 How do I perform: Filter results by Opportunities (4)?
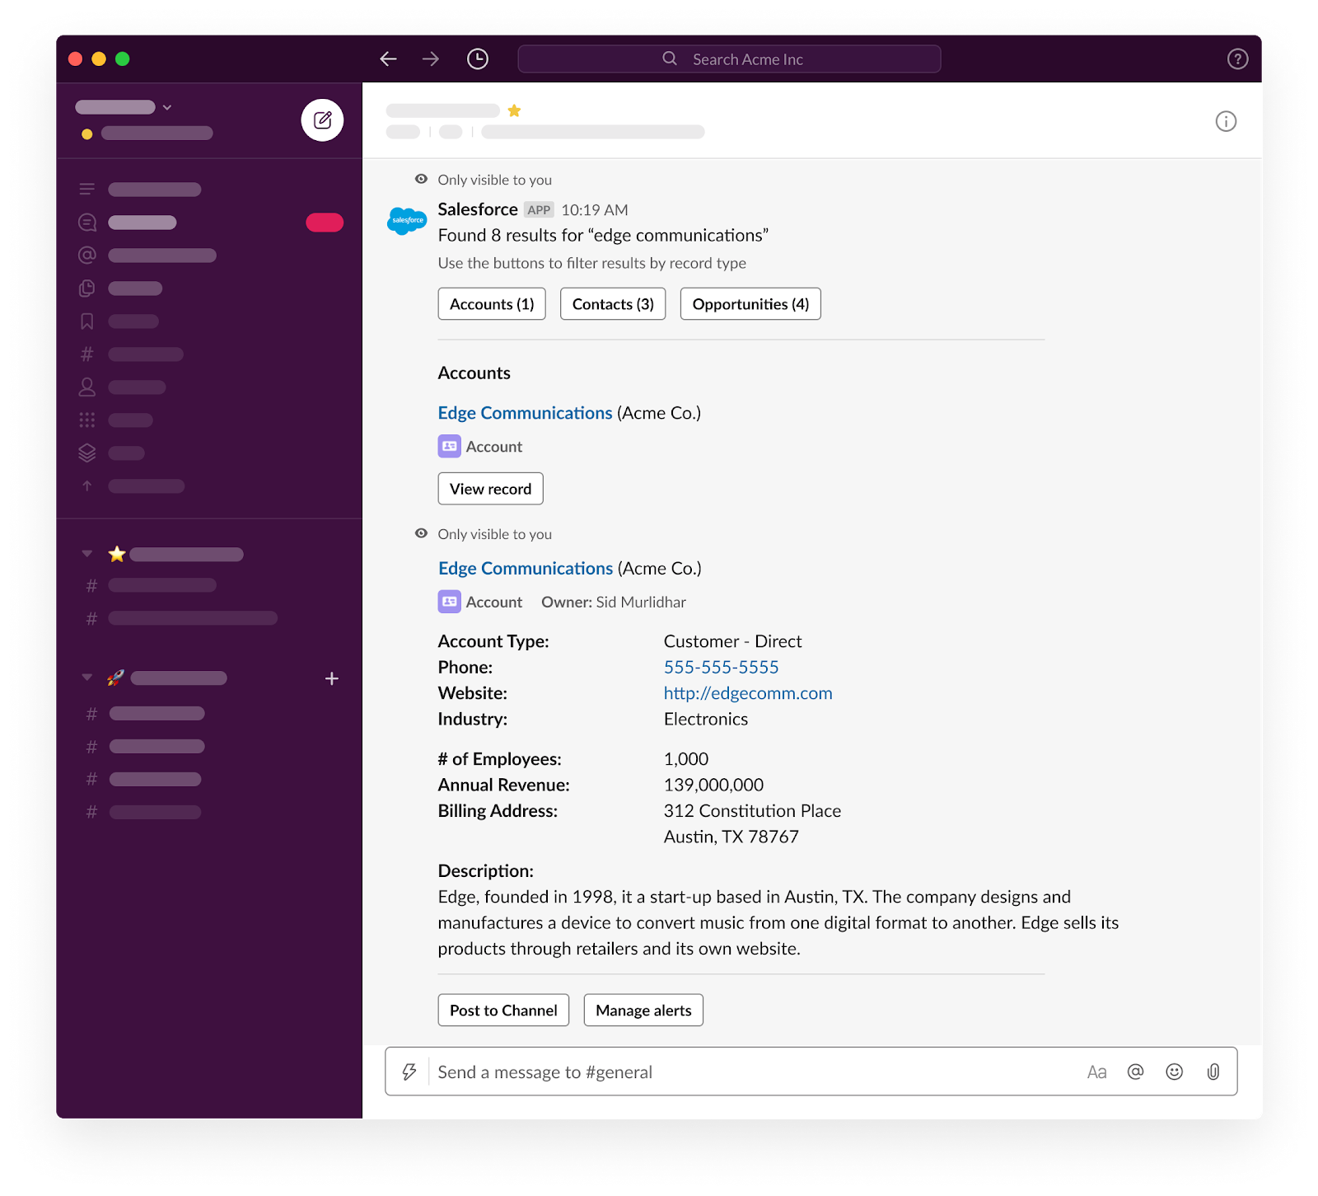pyautogui.click(x=750, y=304)
